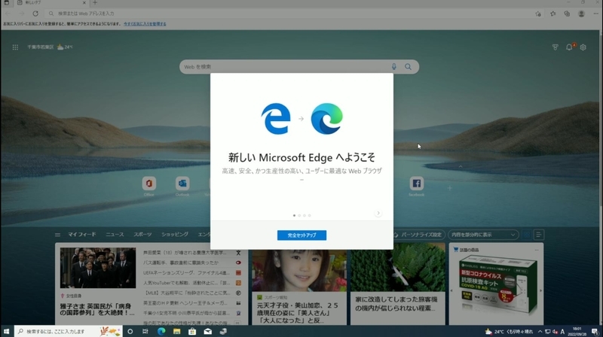The image size is (603, 337).
Task: Open notifications bell icon
Action: click(569, 47)
